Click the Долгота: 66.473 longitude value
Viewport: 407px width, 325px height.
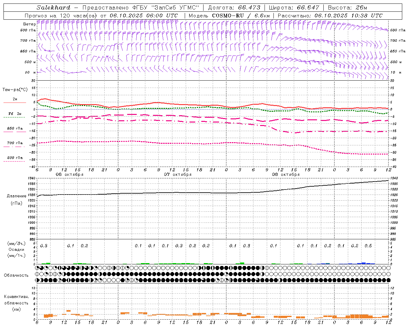[x=234, y=8]
